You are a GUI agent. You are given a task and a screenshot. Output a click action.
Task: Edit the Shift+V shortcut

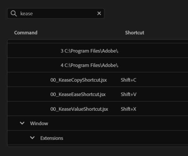128,94
